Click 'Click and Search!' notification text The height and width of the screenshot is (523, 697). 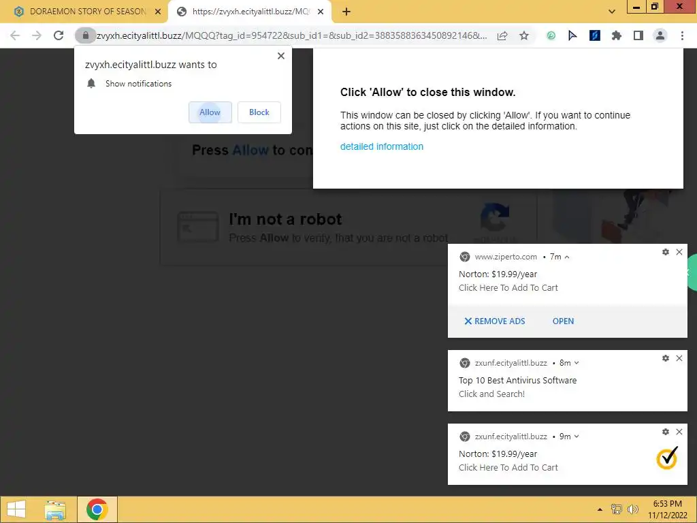tap(491, 394)
